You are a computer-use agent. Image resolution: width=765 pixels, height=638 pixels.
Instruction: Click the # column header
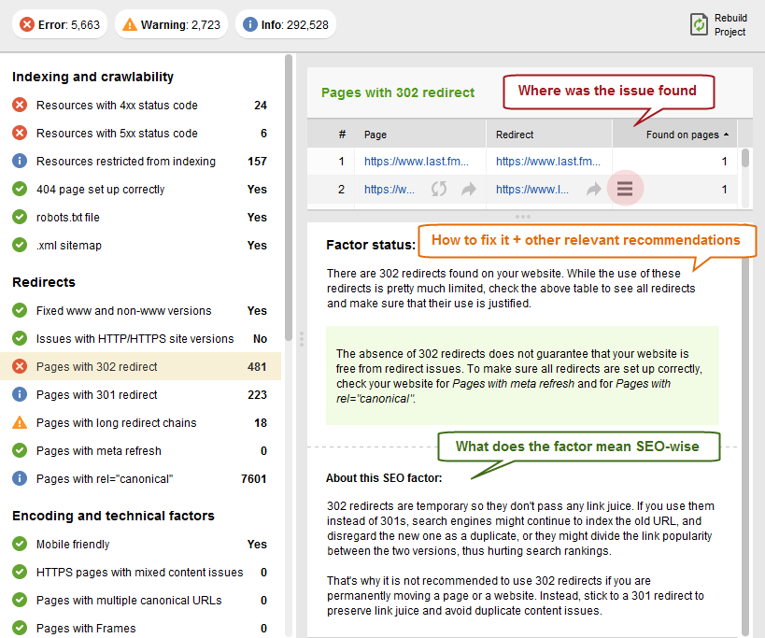pos(342,135)
